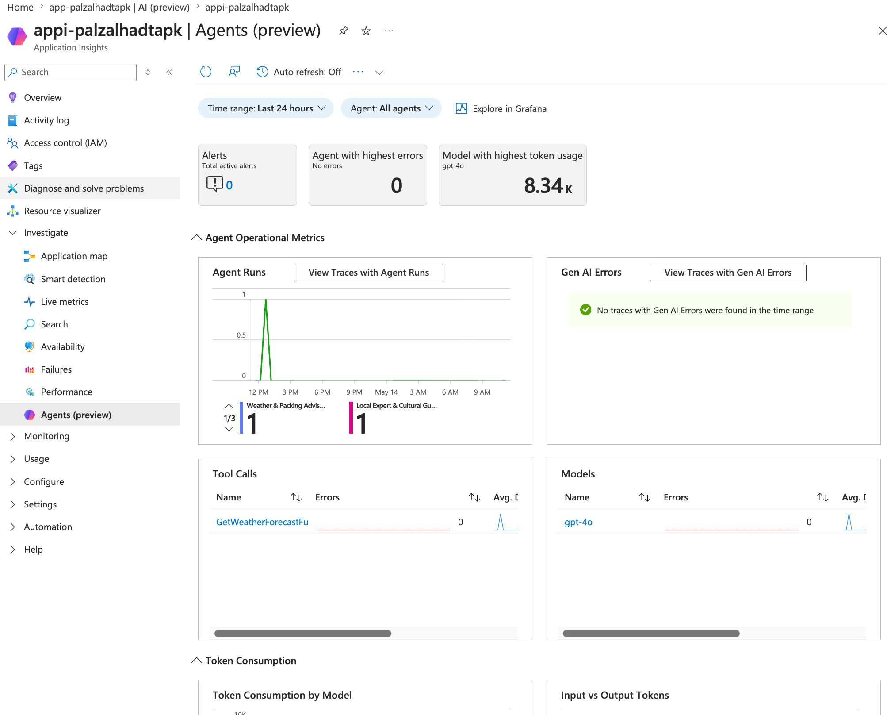The height and width of the screenshot is (715, 887).
Task: Click Tool Calls horizontal scrollbar
Action: pyautogui.click(x=303, y=634)
